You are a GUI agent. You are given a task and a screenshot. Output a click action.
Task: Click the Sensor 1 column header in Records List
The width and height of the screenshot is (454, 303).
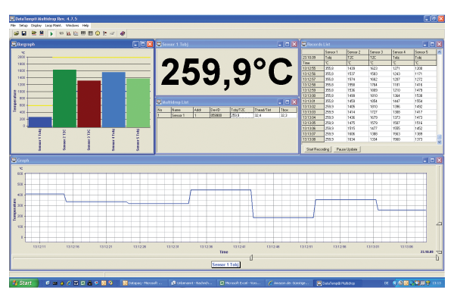(335, 52)
